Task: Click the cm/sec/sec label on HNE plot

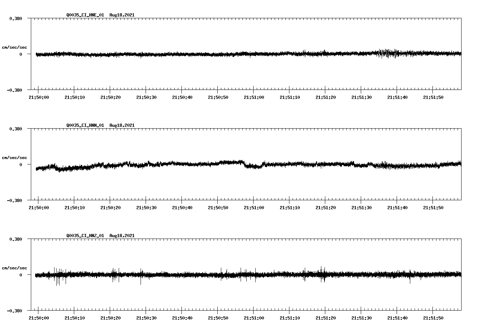Action: pyautogui.click(x=14, y=47)
